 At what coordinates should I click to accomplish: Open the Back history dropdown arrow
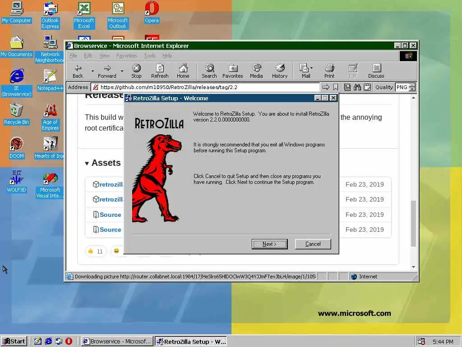point(92,71)
